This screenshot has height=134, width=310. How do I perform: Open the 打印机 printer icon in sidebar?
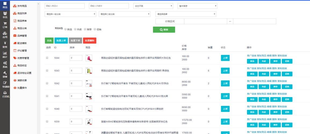point(5,93)
